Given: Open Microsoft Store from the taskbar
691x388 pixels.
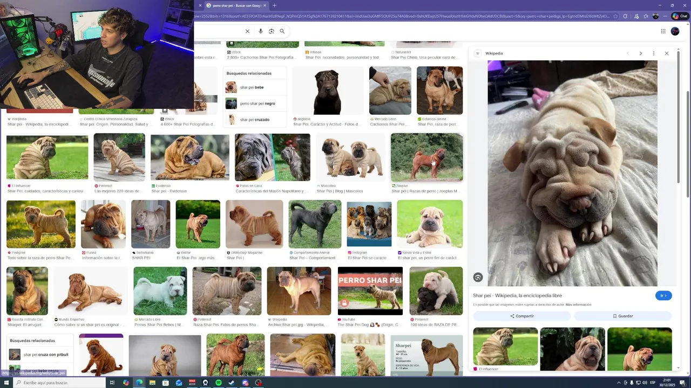Looking at the screenshot, I should pos(166,383).
